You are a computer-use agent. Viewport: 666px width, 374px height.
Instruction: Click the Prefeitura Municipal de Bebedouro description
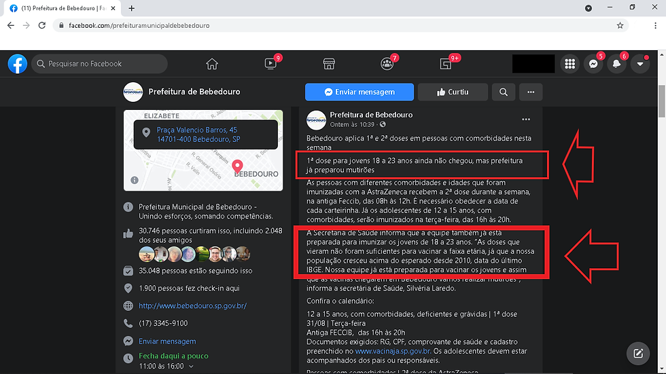coord(205,212)
